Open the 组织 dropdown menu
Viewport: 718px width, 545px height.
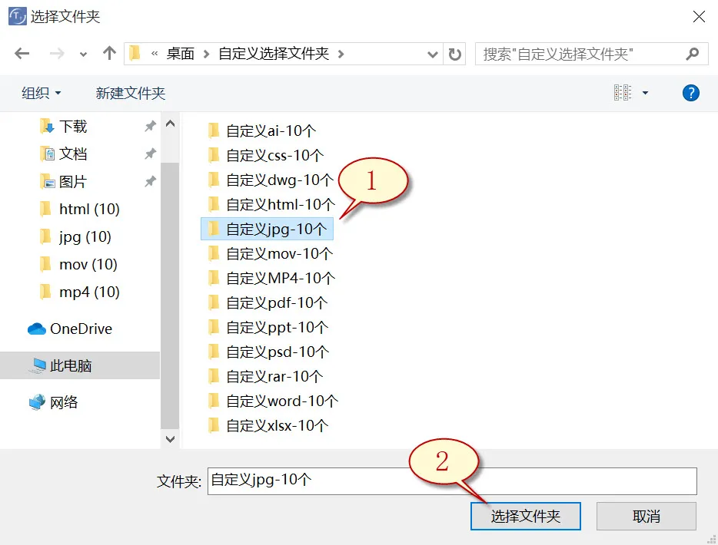(37, 92)
